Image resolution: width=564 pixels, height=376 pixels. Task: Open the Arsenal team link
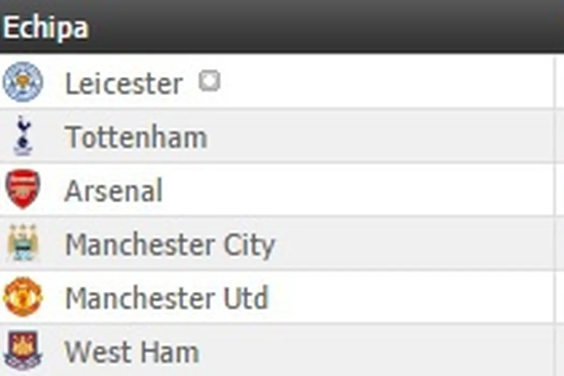pos(113,191)
